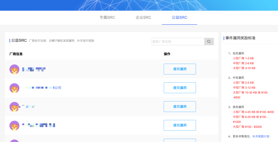Image resolution: width=278 pixels, height=142 pixels.
Task: Open the 企业SRC tab
Action: [143, 17]
